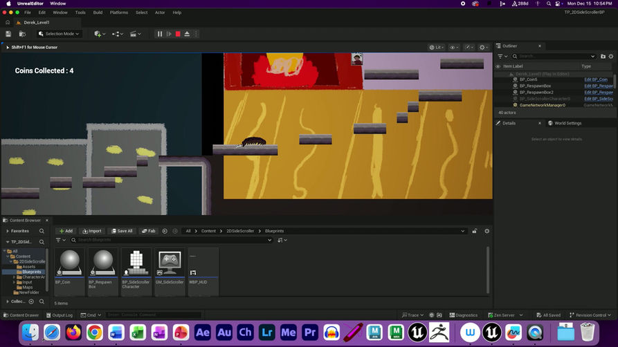Click the Eject from player controller icon
The width and height of the screenshot is (618, 347).
(x=187, y=34)
